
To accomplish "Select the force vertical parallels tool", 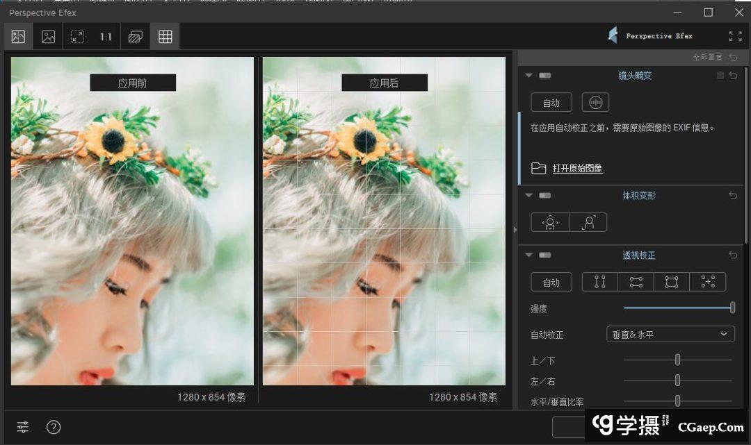I will [599, 282].
